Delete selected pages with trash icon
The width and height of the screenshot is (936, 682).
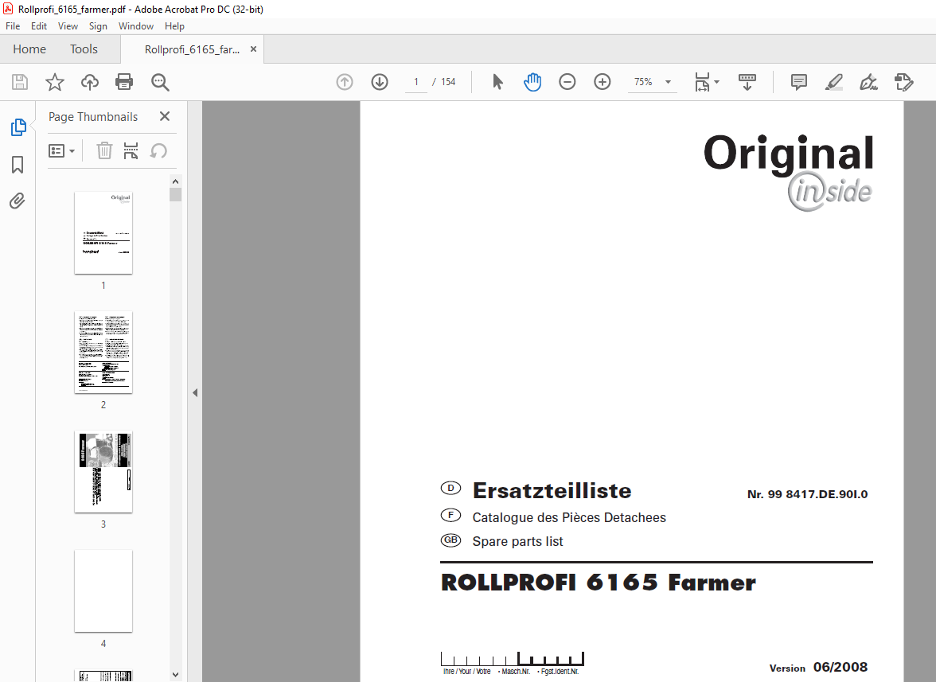[104, 151]
